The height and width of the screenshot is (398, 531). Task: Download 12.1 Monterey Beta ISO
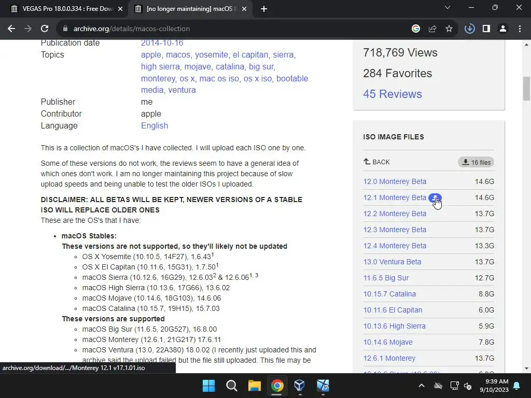pos(395,197)
